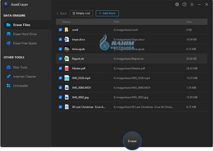Click the Master.pdf file icon
This screenshot has height=151, width=213.
67,68
